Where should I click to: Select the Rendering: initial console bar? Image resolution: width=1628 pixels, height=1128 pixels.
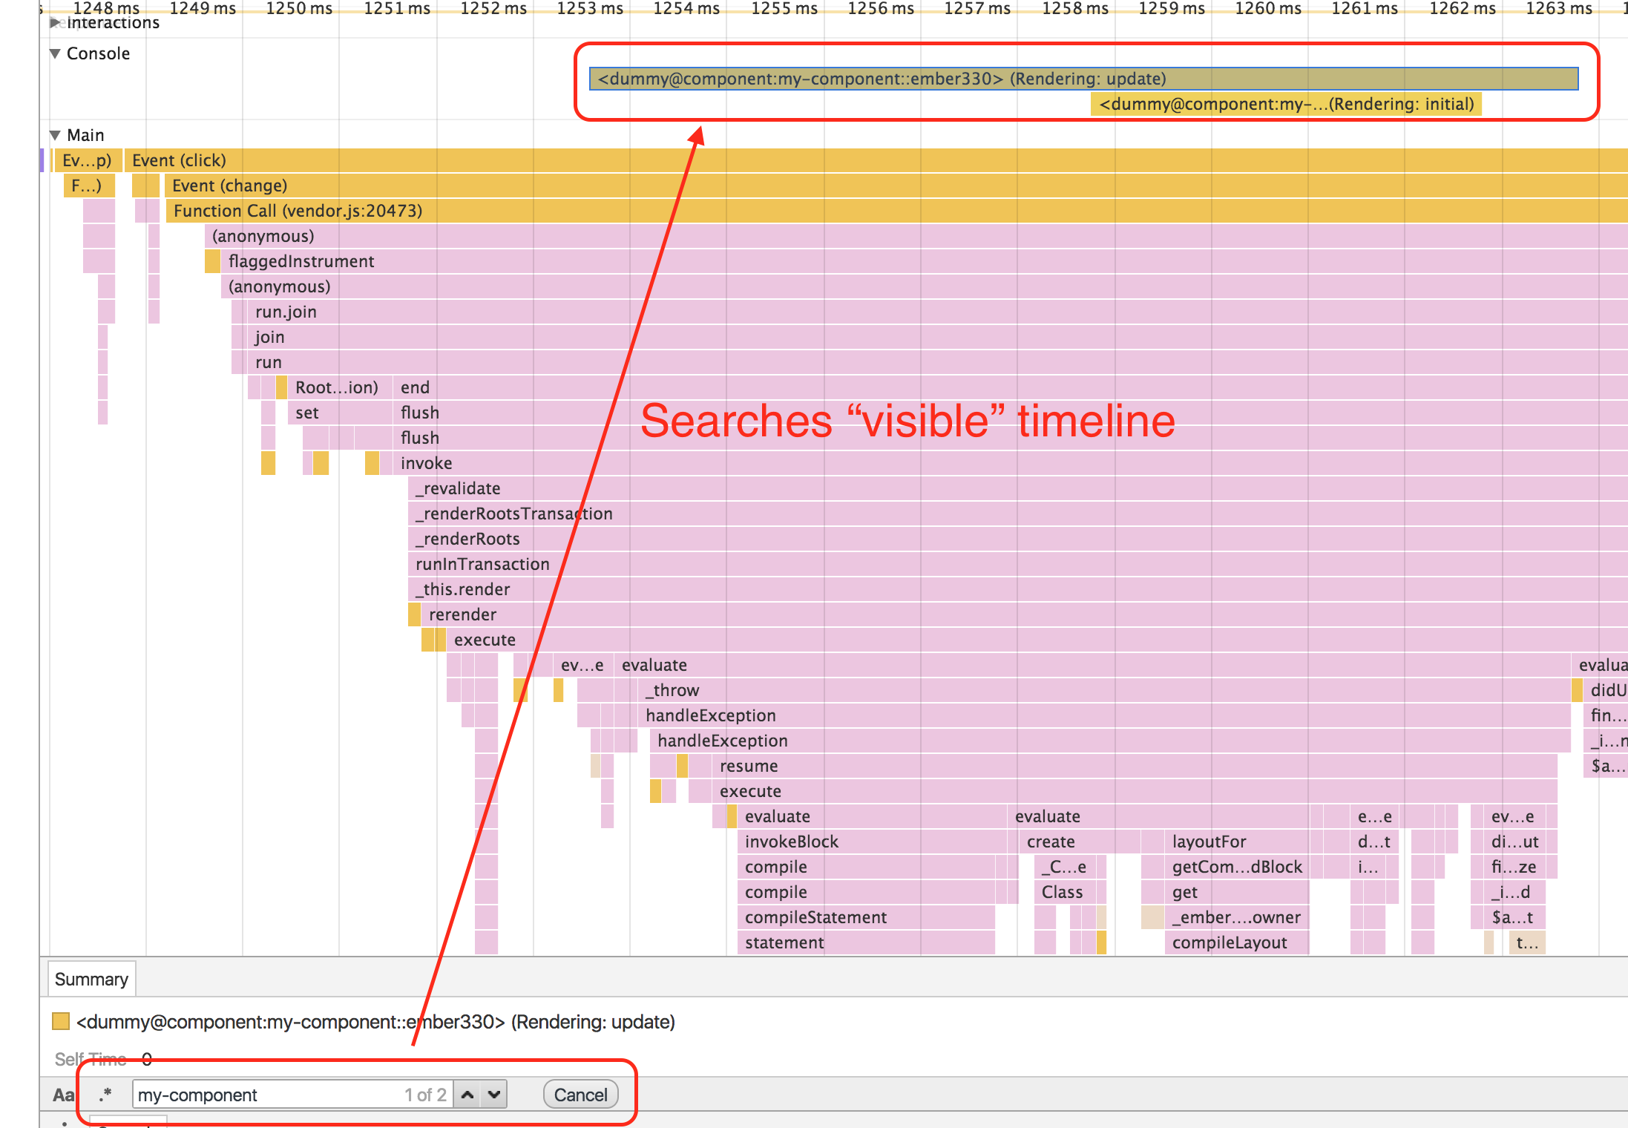coord(1286,104)
